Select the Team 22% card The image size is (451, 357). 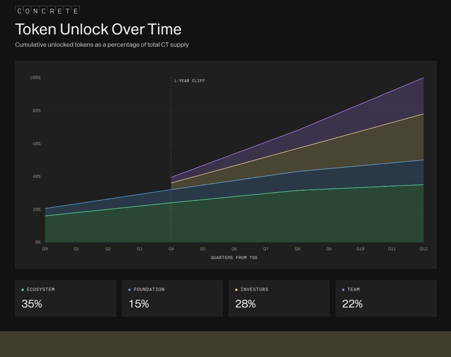tap(386, 299)
